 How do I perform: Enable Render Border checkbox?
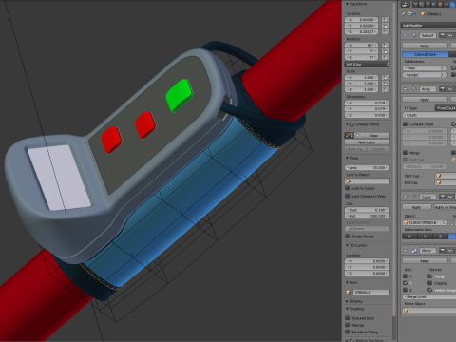coord(348,237)
